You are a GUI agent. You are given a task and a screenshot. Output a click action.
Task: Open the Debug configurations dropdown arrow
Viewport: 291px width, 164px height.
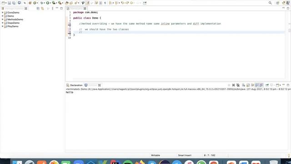tap(44, 3)
